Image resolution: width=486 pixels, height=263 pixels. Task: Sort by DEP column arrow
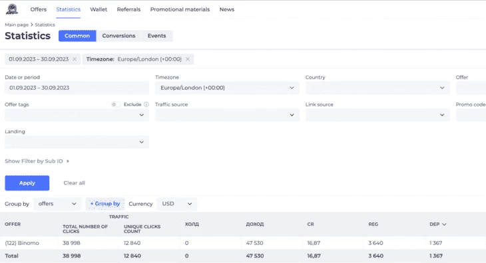(444, 224)
